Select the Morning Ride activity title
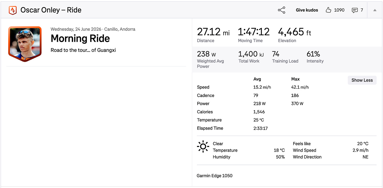Image resolution: width=383 pixels, height=188 pixels. point(80,38)
